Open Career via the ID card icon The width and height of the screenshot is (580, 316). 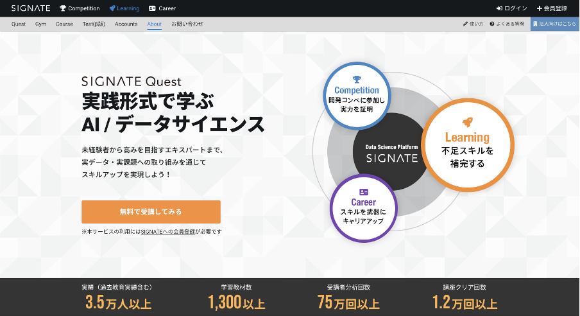152,8
